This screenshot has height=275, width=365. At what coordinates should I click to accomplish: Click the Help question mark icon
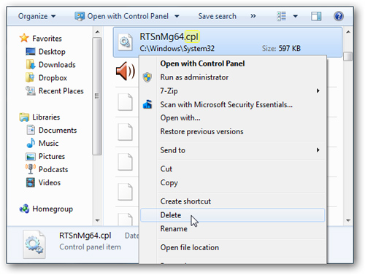(x=339, y=16)
